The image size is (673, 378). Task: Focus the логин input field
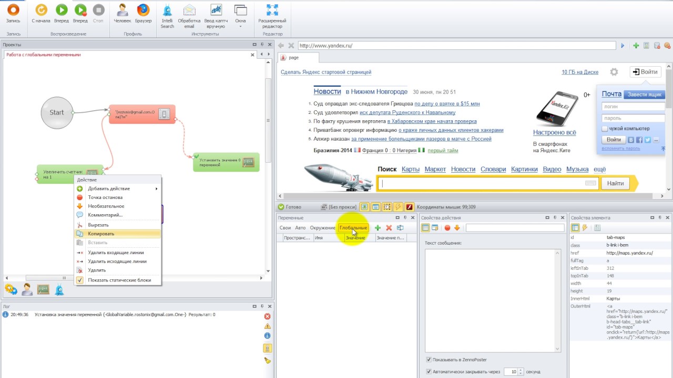click(x=633, y=106)
